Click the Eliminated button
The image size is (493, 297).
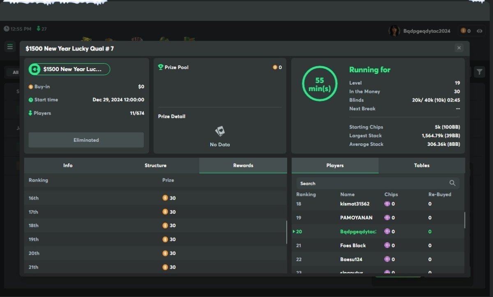click(86, 140)
